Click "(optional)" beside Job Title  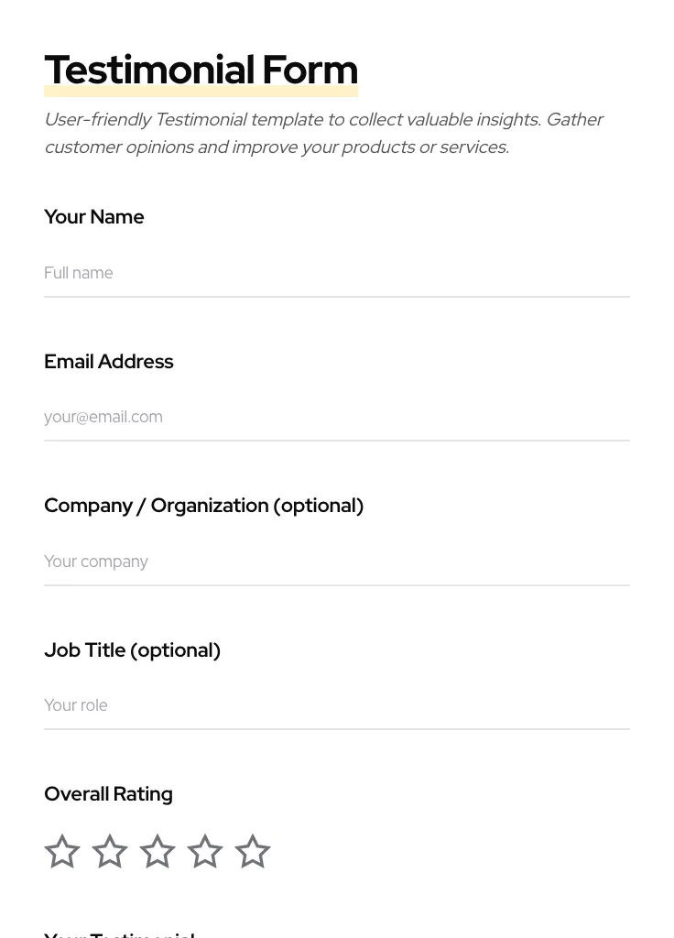click(175, 650)
